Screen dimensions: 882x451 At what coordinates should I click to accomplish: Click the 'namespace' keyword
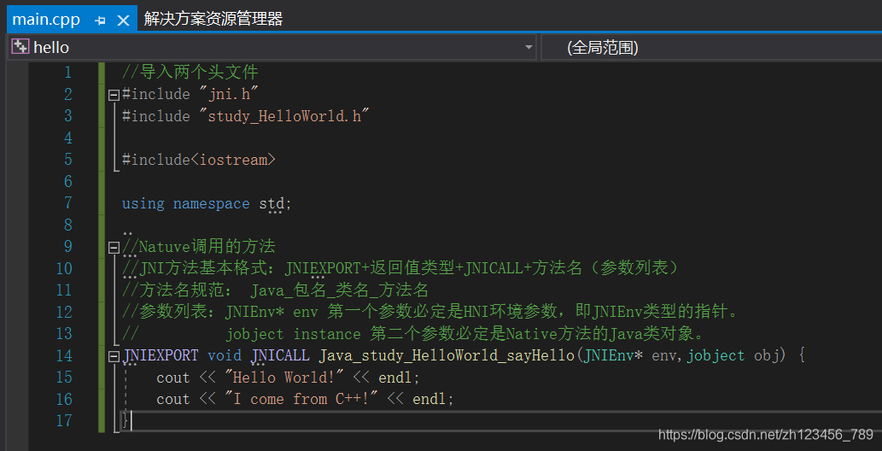coord(211,204)
